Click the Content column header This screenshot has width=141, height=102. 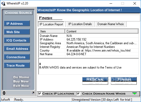coord(102,31)
